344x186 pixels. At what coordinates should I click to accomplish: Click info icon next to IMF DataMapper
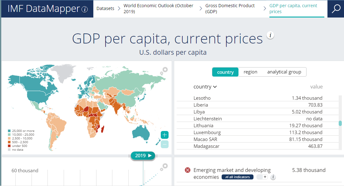tap(85, 9)
